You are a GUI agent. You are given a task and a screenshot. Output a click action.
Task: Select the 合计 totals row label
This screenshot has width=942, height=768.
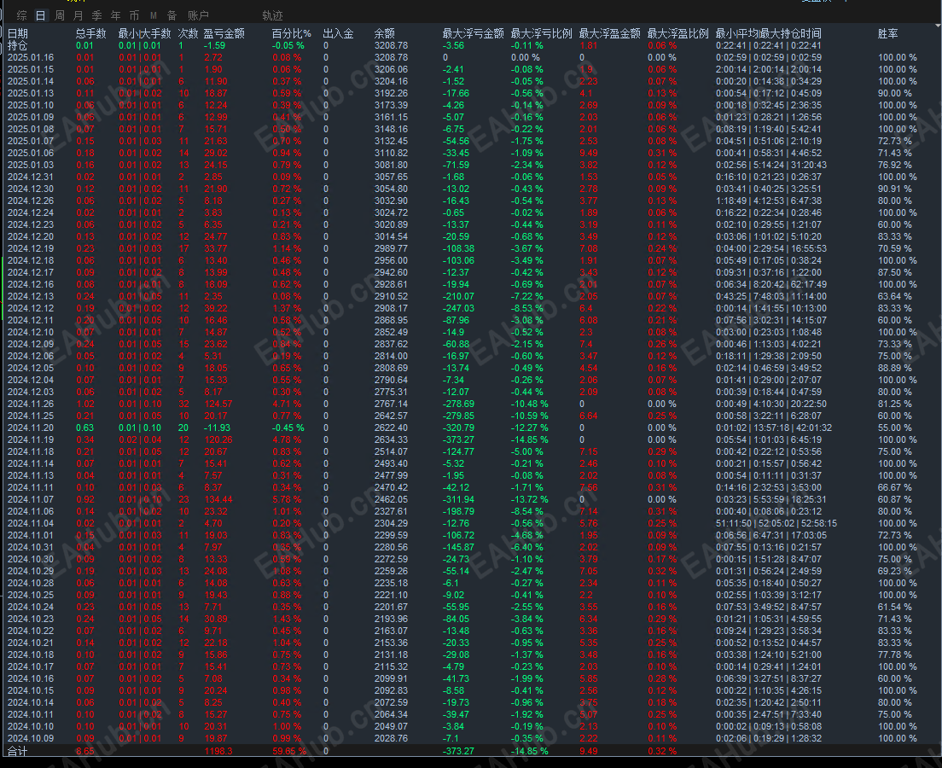pos(17,751)
